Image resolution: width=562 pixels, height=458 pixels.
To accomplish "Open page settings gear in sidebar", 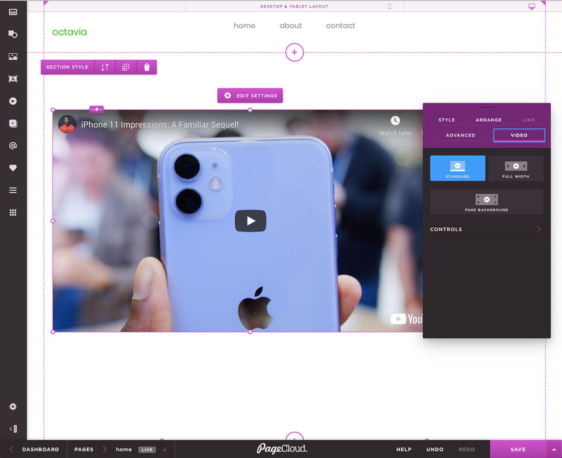I will (13, 406).
